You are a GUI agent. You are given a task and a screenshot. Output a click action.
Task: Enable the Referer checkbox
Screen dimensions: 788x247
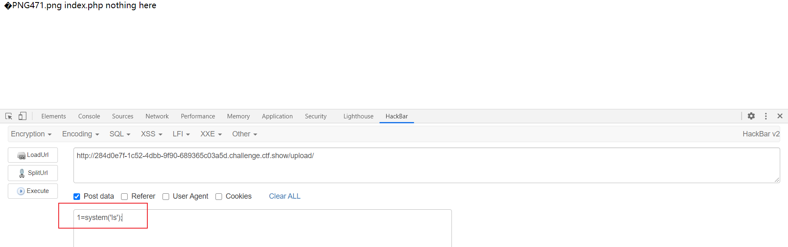(124, 197)
